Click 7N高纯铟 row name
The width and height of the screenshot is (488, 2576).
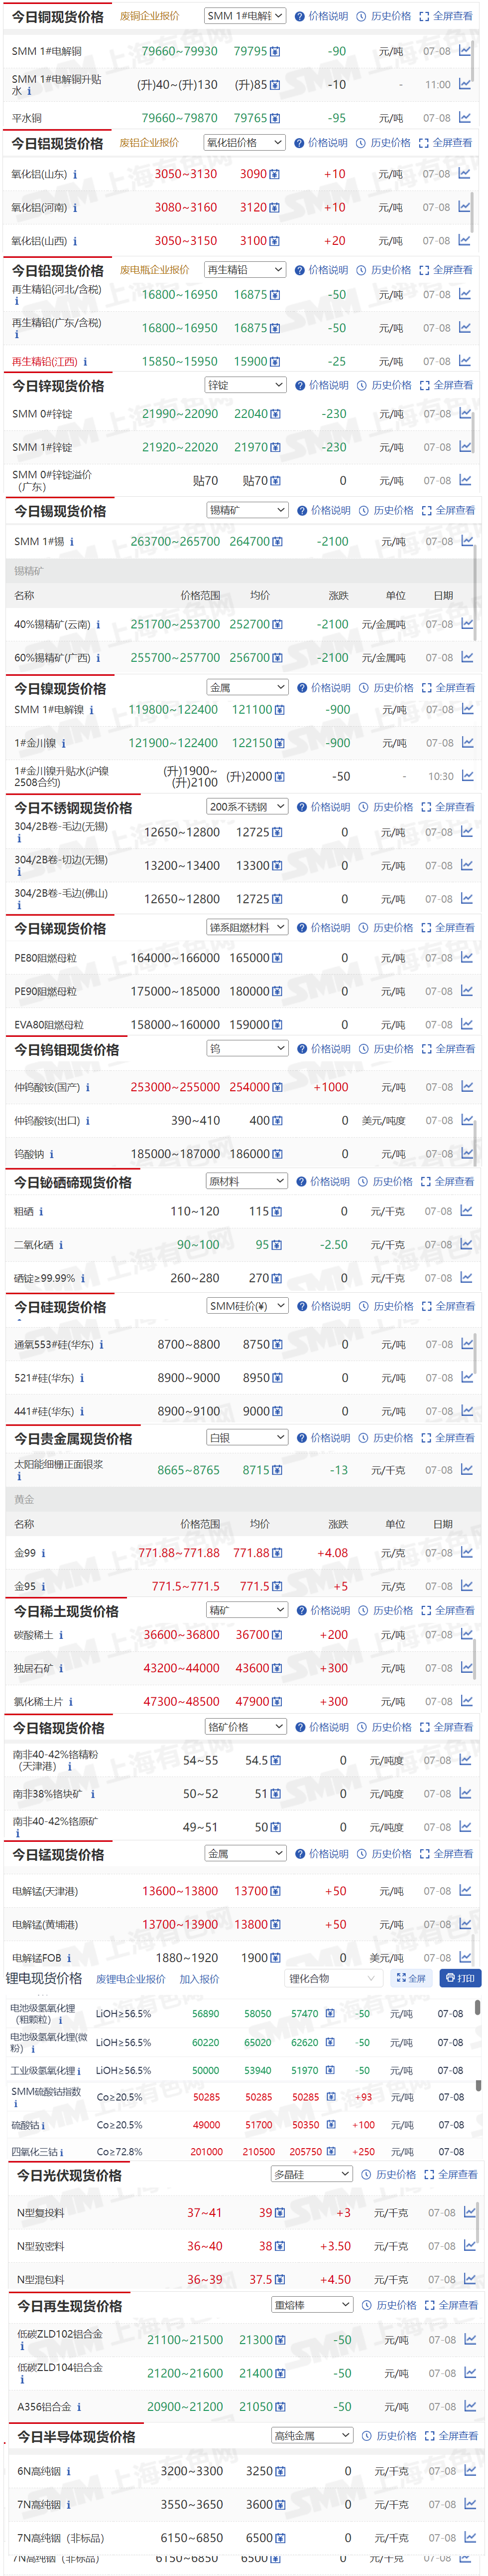click(40, 2504)
